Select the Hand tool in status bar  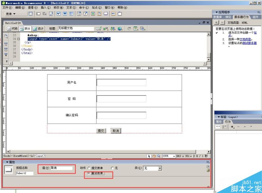click(x=154, y=156)
